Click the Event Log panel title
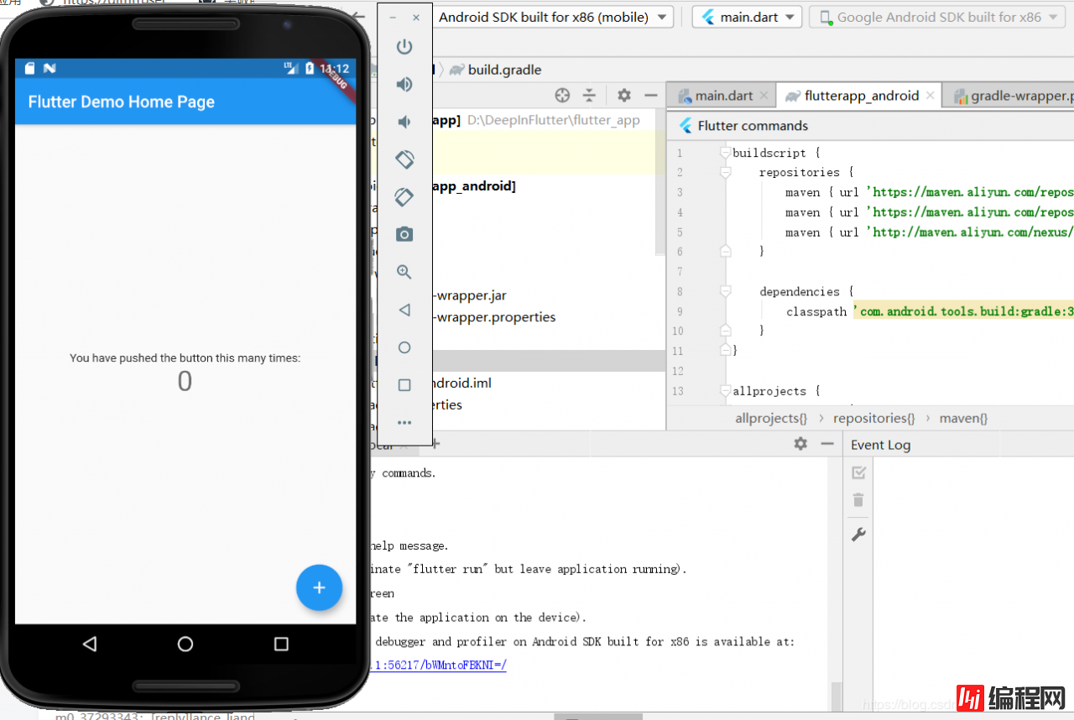The width and height of the screenshot is (1074, 720). tap(880, 445)
